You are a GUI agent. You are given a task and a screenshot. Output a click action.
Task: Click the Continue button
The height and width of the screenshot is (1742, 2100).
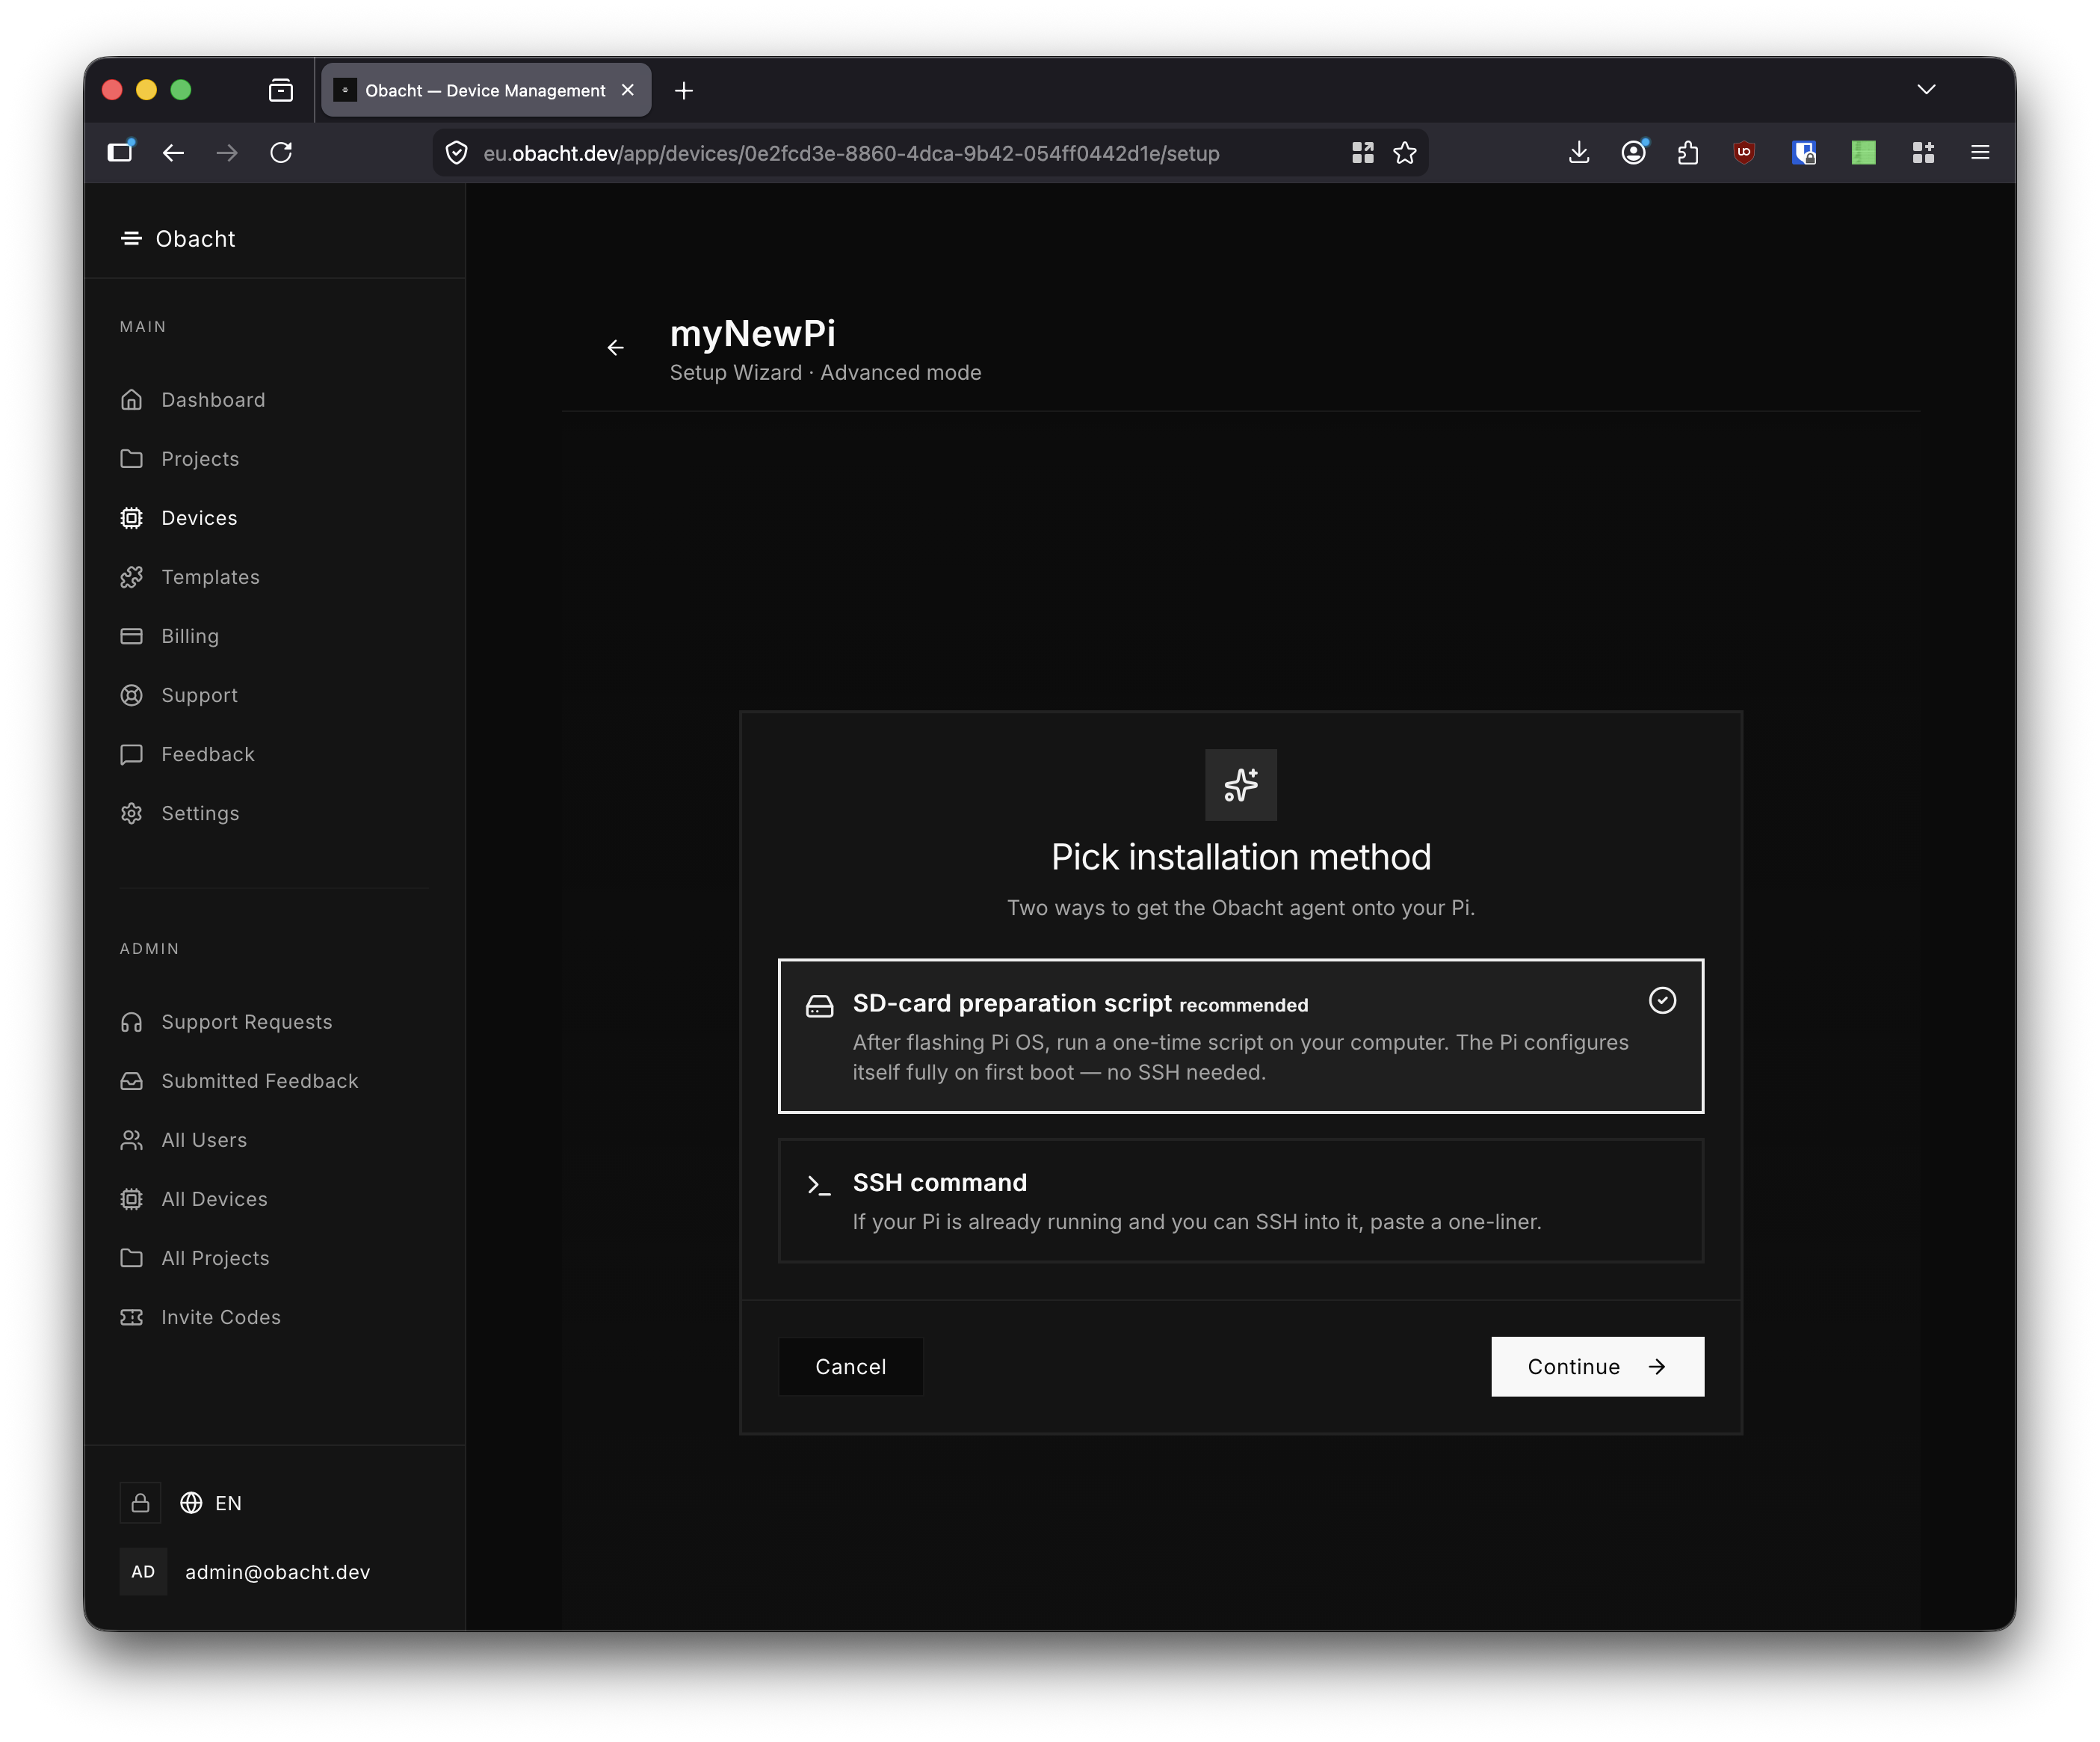1597,1367
